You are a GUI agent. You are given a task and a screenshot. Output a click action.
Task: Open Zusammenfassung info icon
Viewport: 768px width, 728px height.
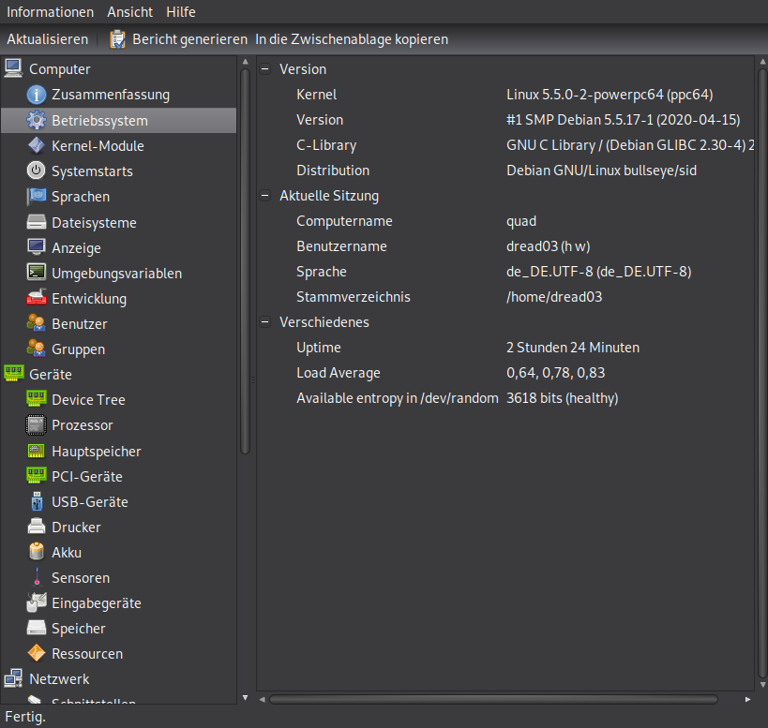[x=37, y=95]
